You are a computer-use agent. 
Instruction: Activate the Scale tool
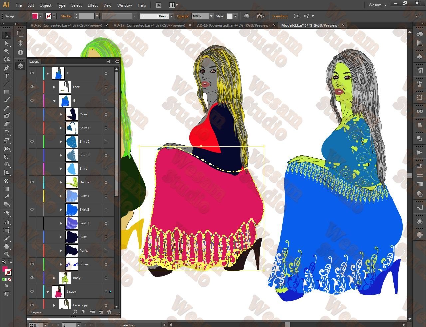pos(7,141)
